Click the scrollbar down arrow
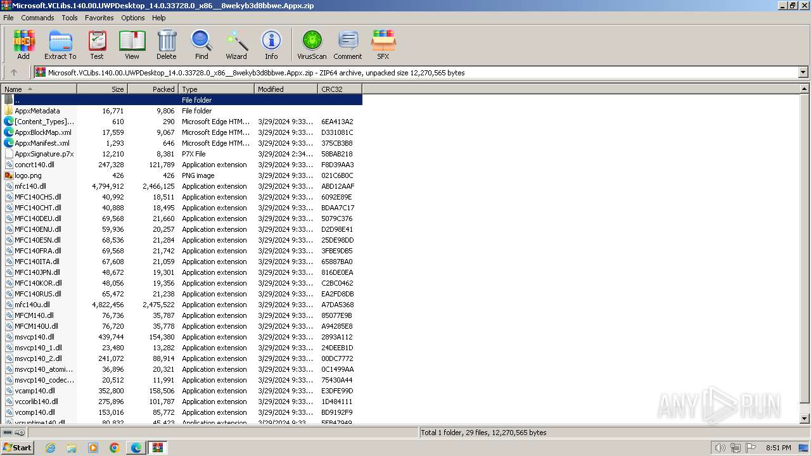Image resolution: width=811 pixels, height=456 pixels. pos(805,419)
